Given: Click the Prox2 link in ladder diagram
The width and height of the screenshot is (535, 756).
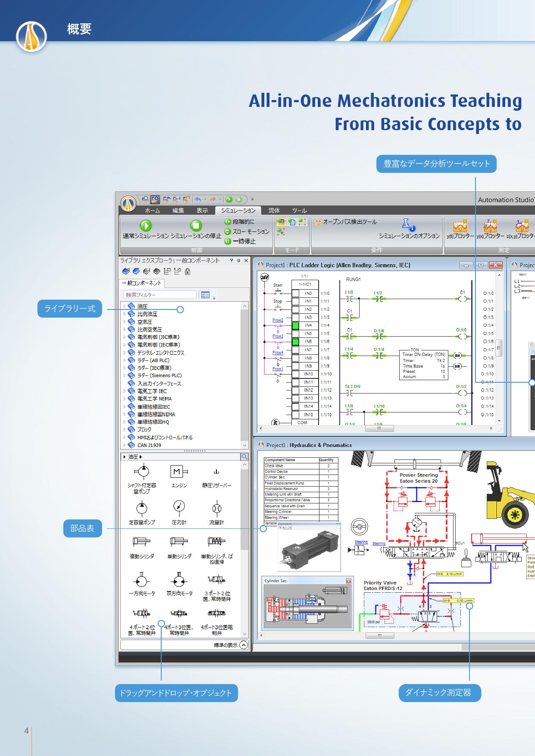Looking at the screenshot, I should (278, 320).
